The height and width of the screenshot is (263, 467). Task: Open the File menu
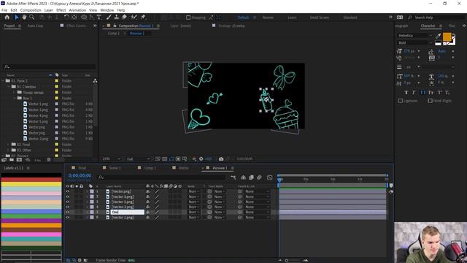tap(4, 10)
